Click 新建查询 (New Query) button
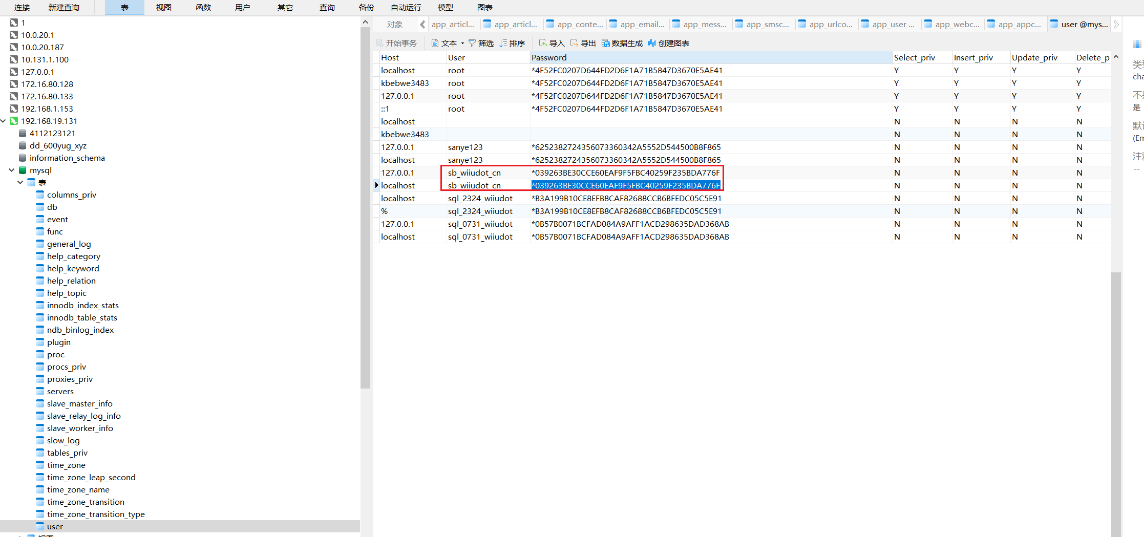Screen dimensions: 1144x537 pyautogui.click(x=64, y=7)
